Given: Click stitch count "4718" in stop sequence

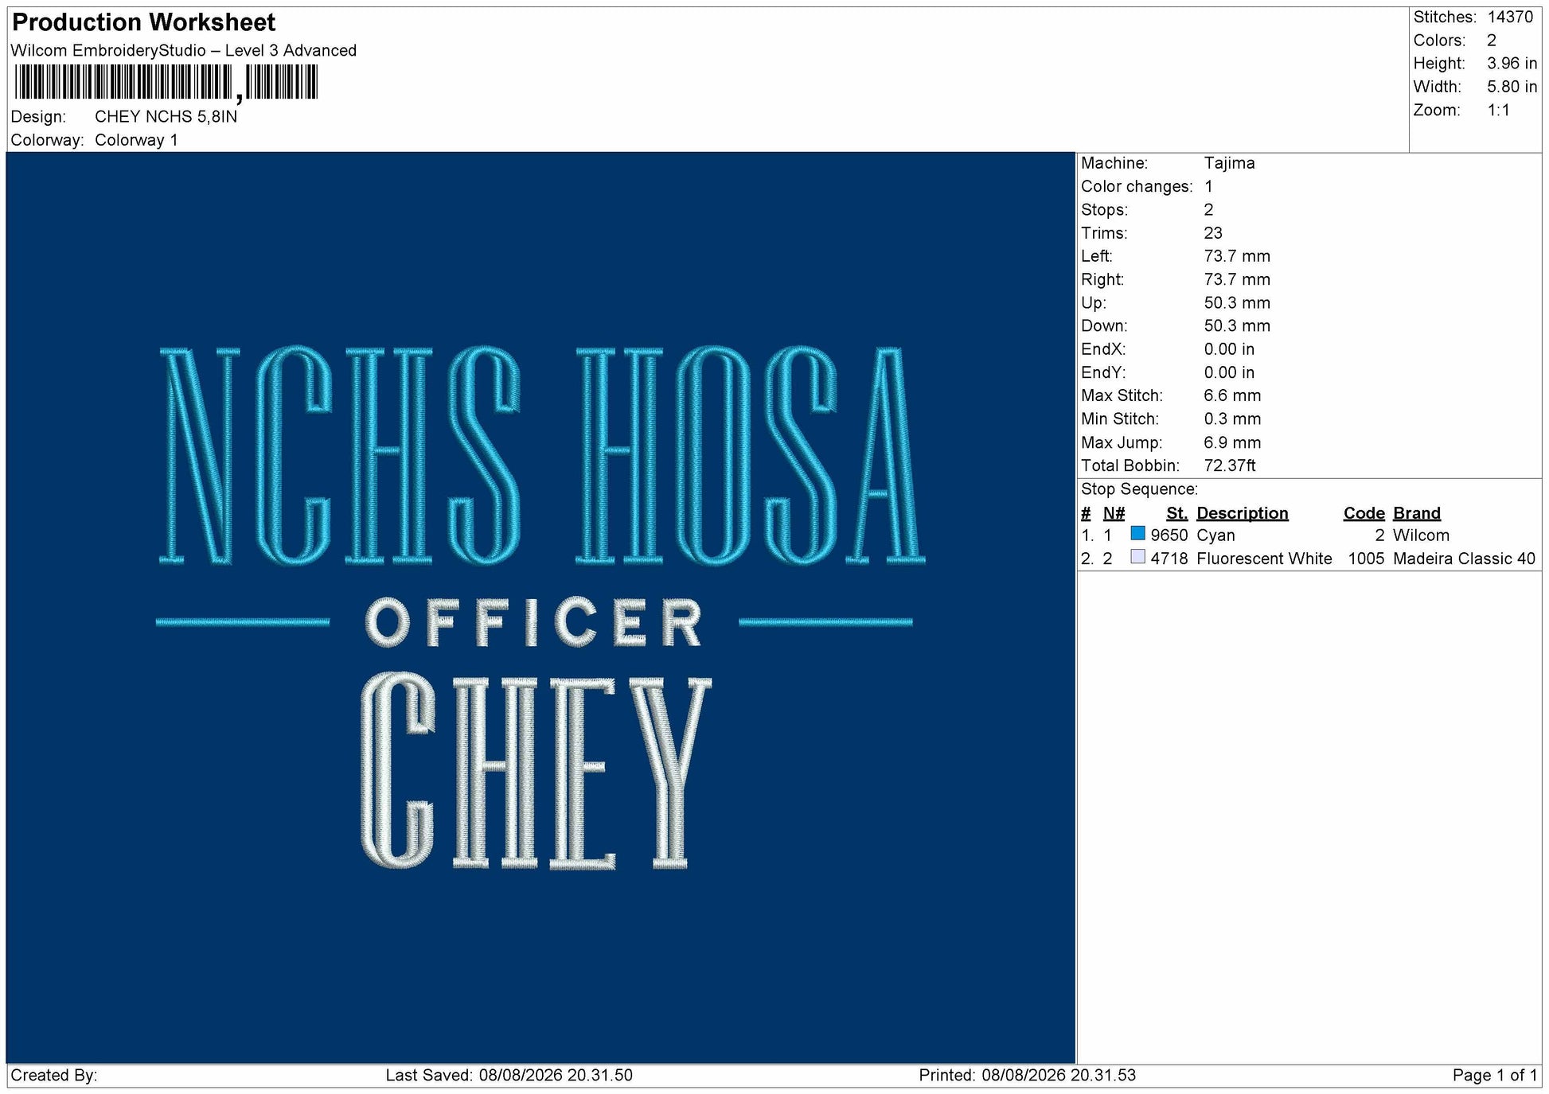Looking at the screenshot, I should pos(1169,559).
